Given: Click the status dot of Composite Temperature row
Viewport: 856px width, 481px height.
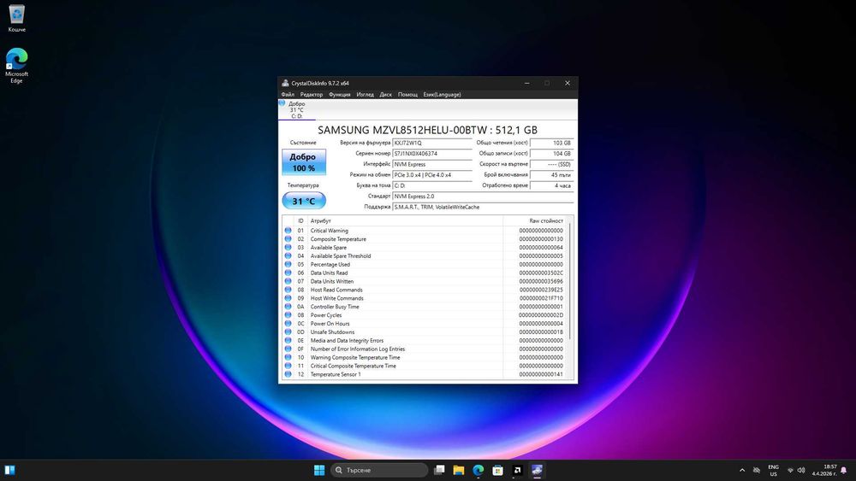Looking at the screenshot, I should click(288, 239).
